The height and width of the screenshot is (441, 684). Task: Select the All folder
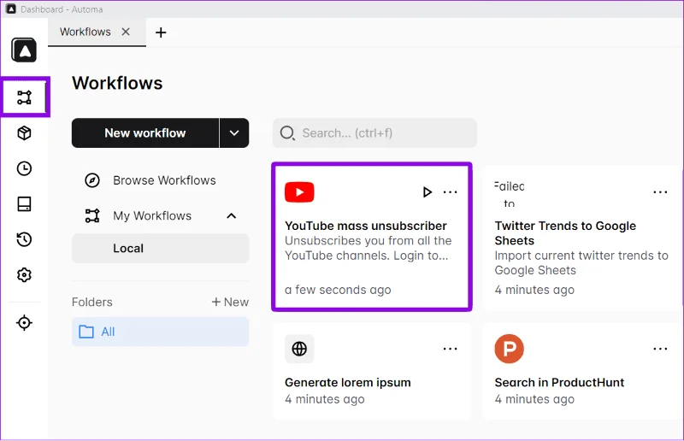tap(161, 332)
